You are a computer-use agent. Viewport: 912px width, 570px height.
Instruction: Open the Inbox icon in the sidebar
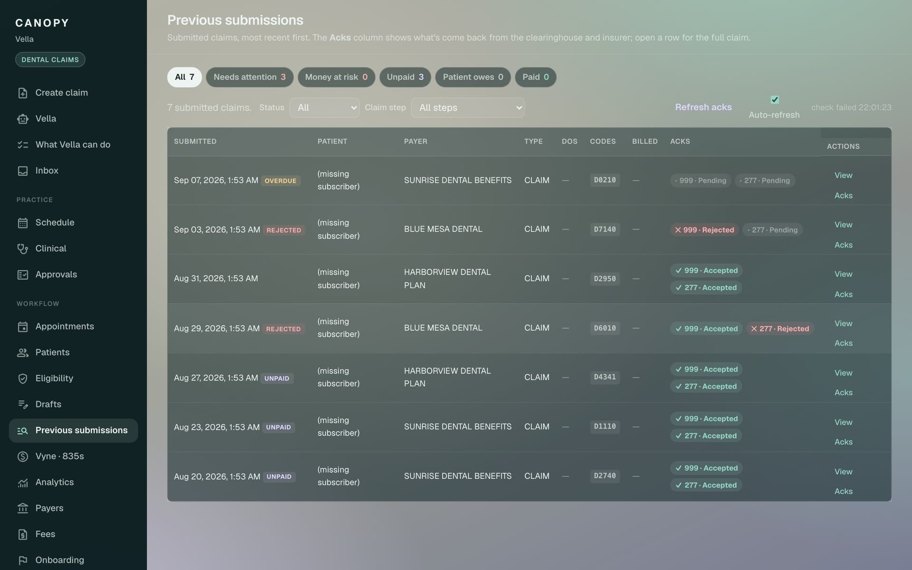23,171
